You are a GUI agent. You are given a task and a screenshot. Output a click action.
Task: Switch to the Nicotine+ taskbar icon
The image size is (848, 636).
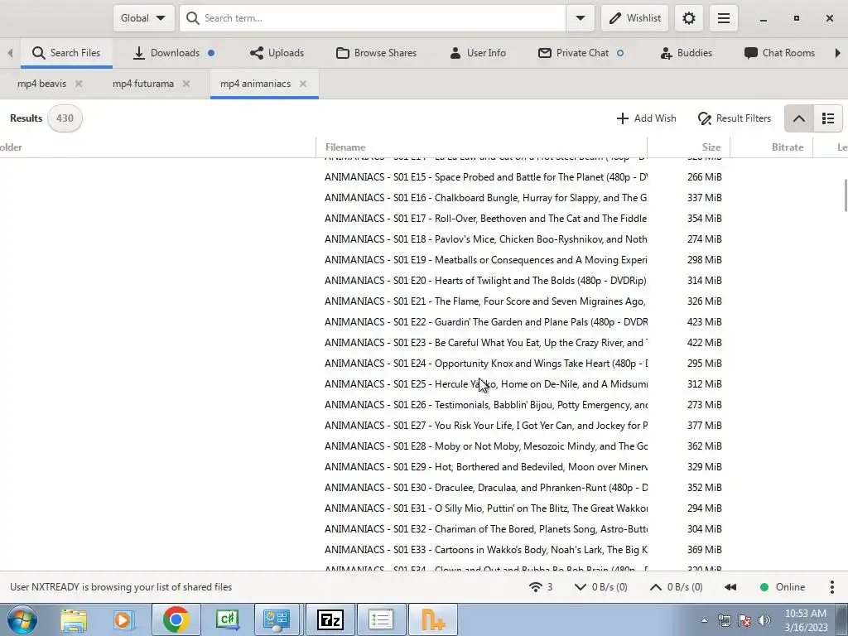click(432, 619)
